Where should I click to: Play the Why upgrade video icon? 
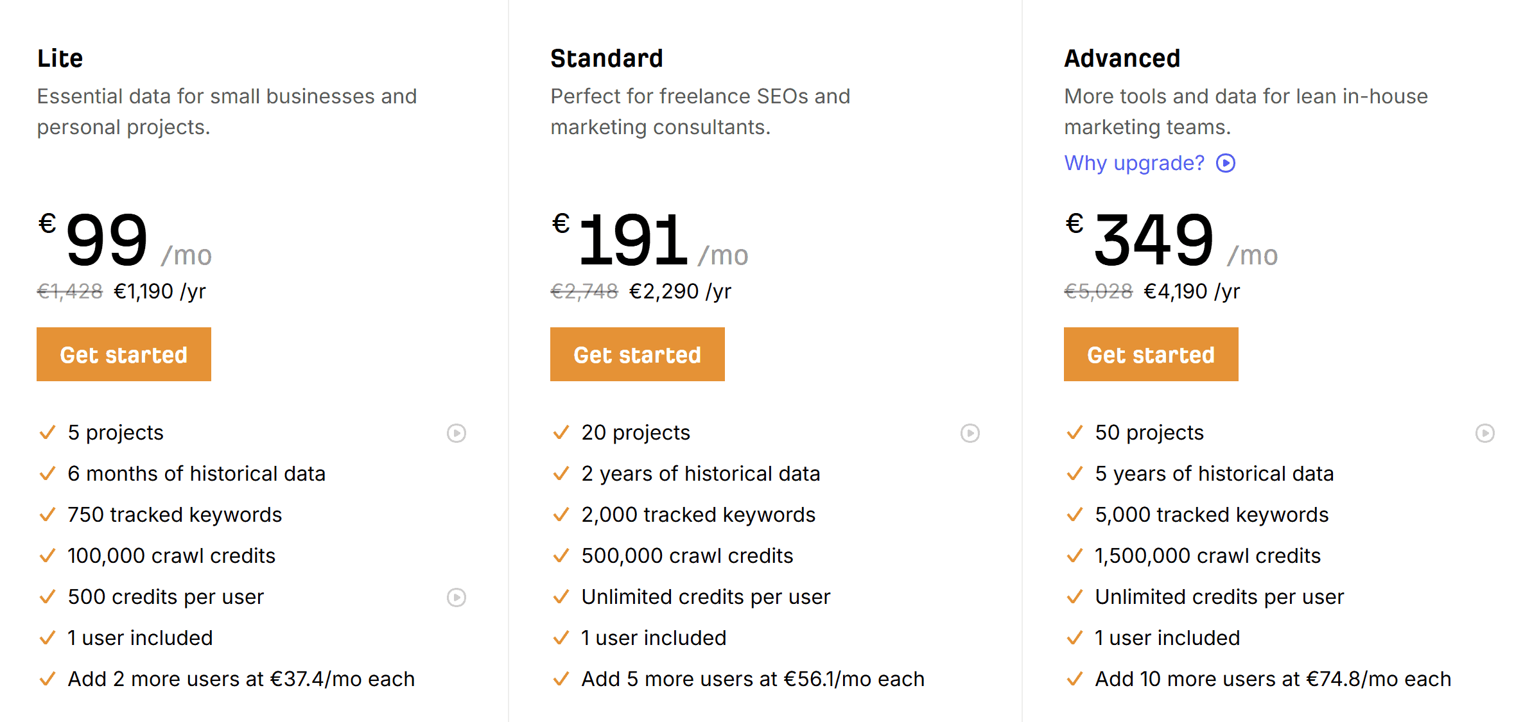(1226, 164)
